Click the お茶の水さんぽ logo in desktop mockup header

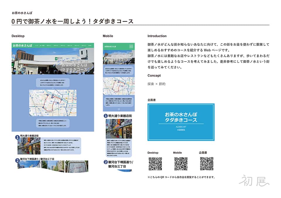click(x=23, y=46)
